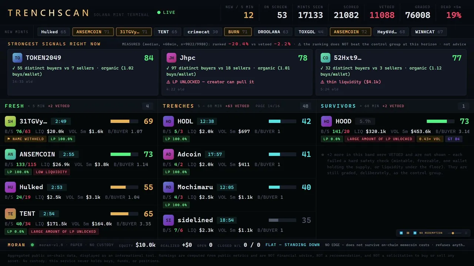
Task: Click the 2:49 age badge on 31TGVy
Action: coord(61,121)
